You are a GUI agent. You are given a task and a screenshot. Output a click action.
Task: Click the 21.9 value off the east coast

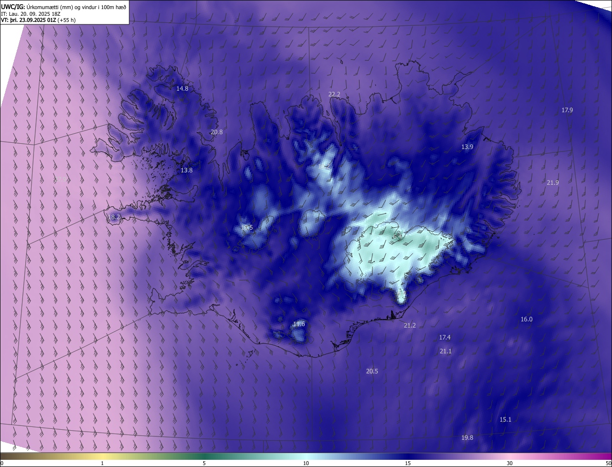click(x=553, y=182)
